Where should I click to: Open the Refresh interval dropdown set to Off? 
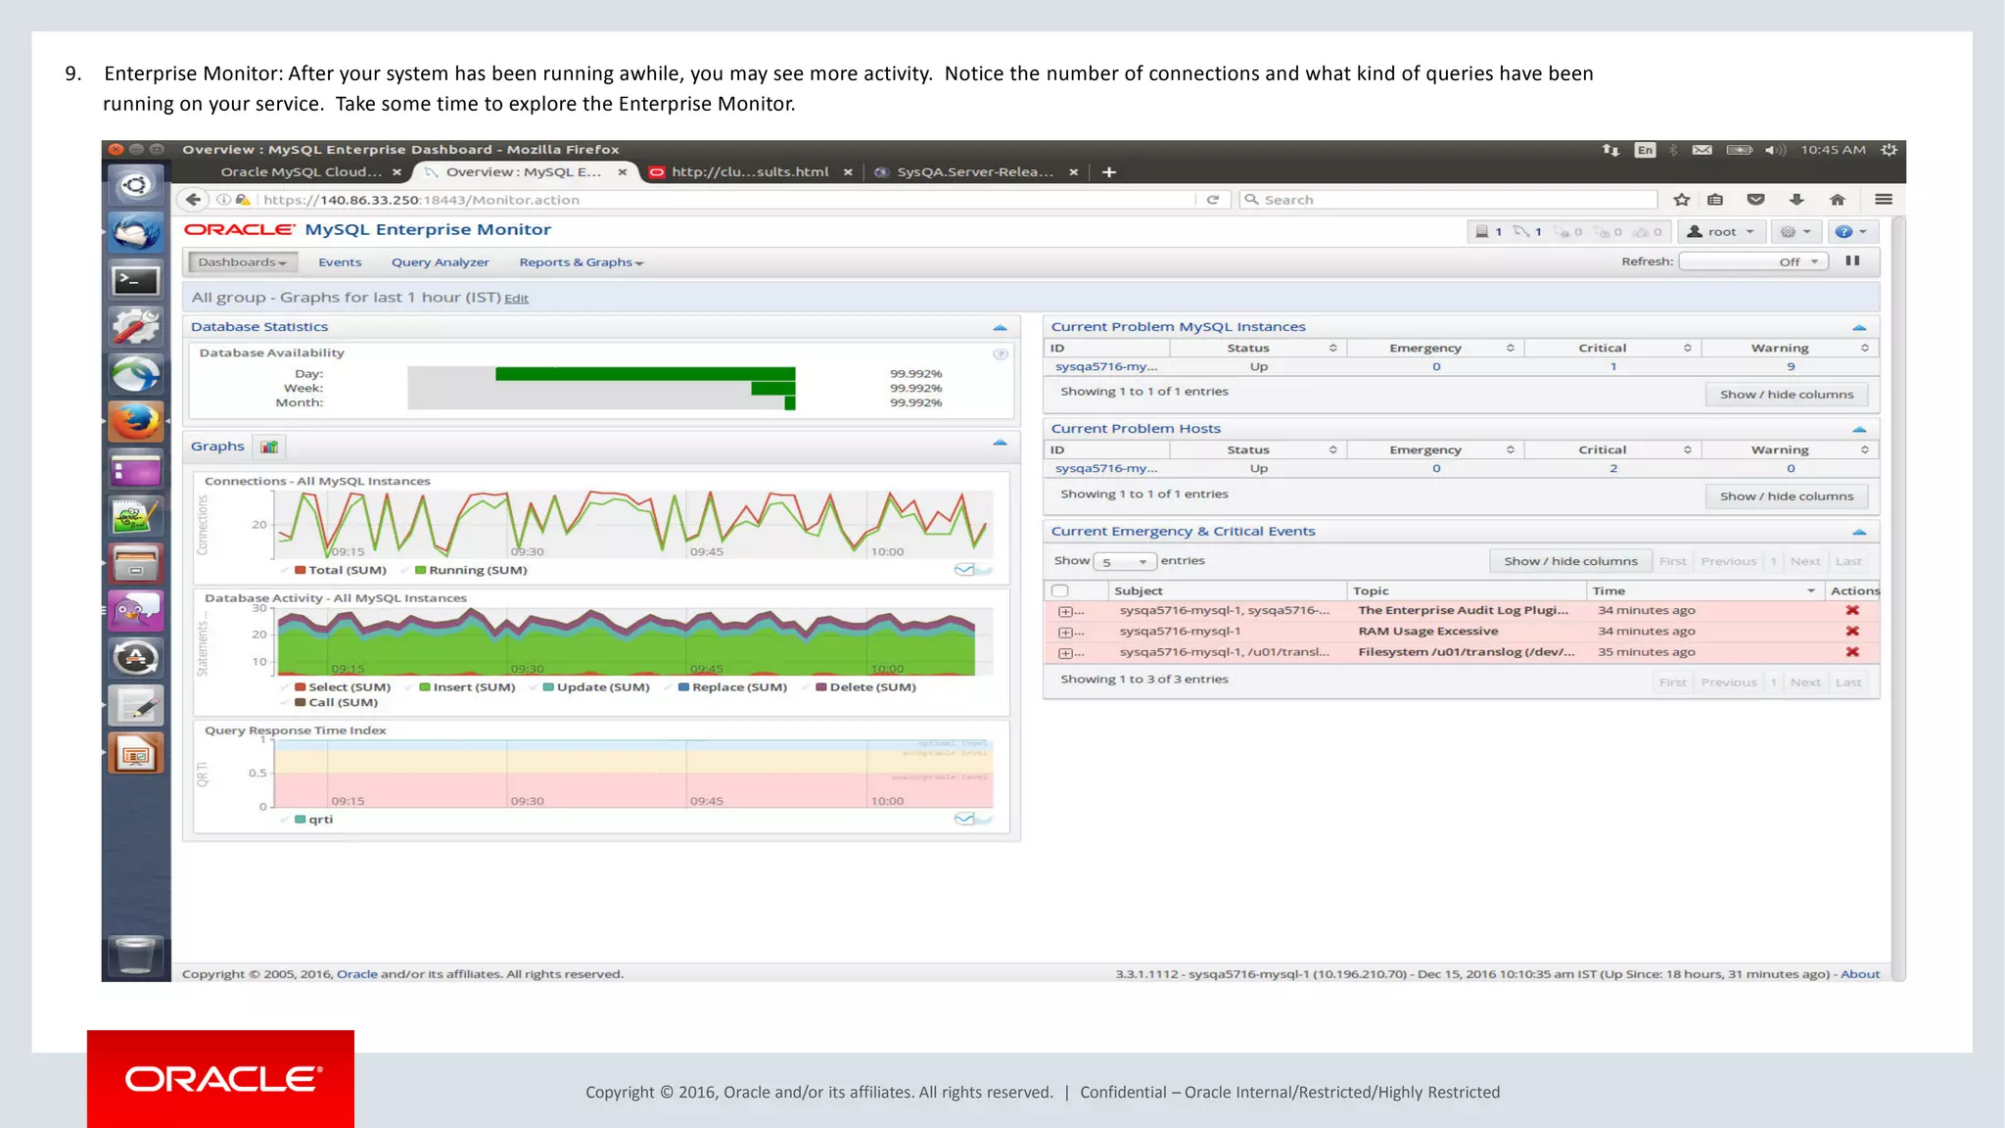click(1752, 261)
